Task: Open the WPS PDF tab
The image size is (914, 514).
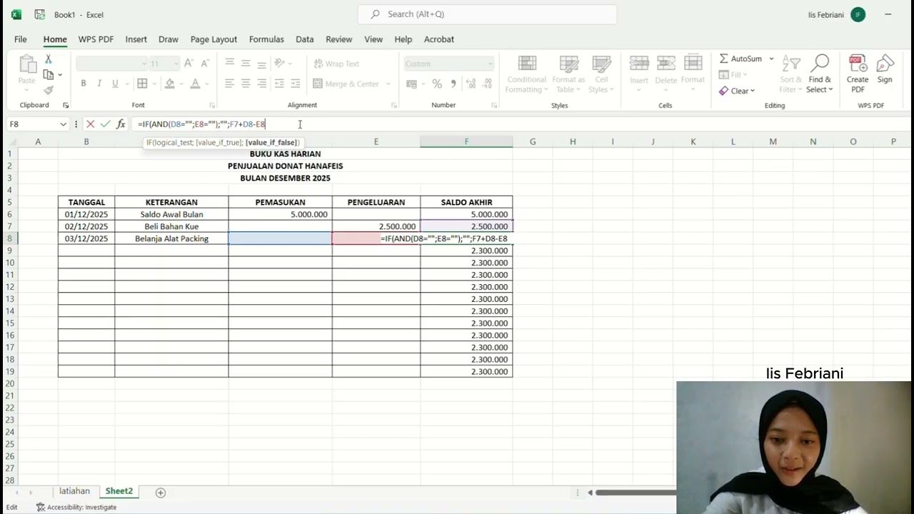Action: pos(96,39)
